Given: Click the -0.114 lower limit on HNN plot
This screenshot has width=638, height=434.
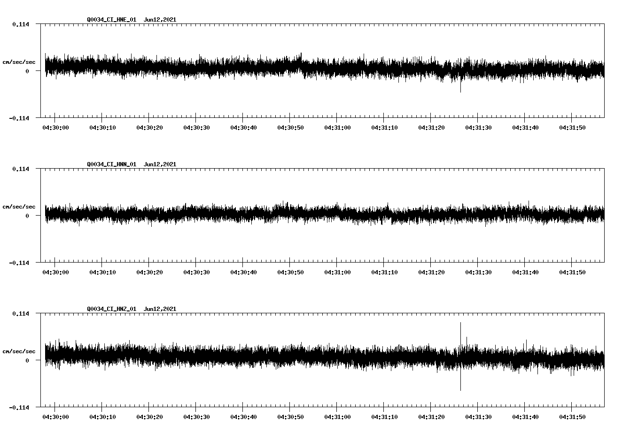Looking at the screenshot, I should click(19, 263).
